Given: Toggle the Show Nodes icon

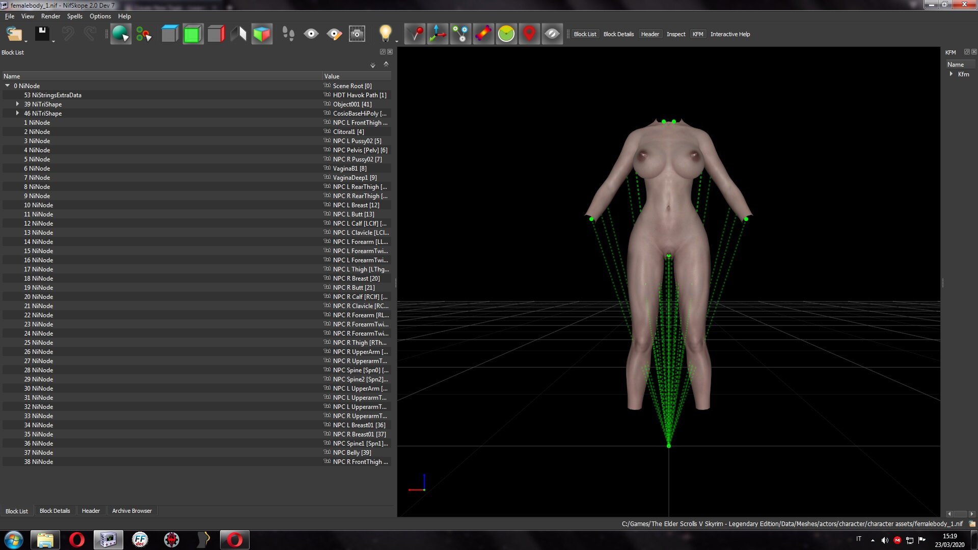Looking at the screenshot, I should click(460, 34).
